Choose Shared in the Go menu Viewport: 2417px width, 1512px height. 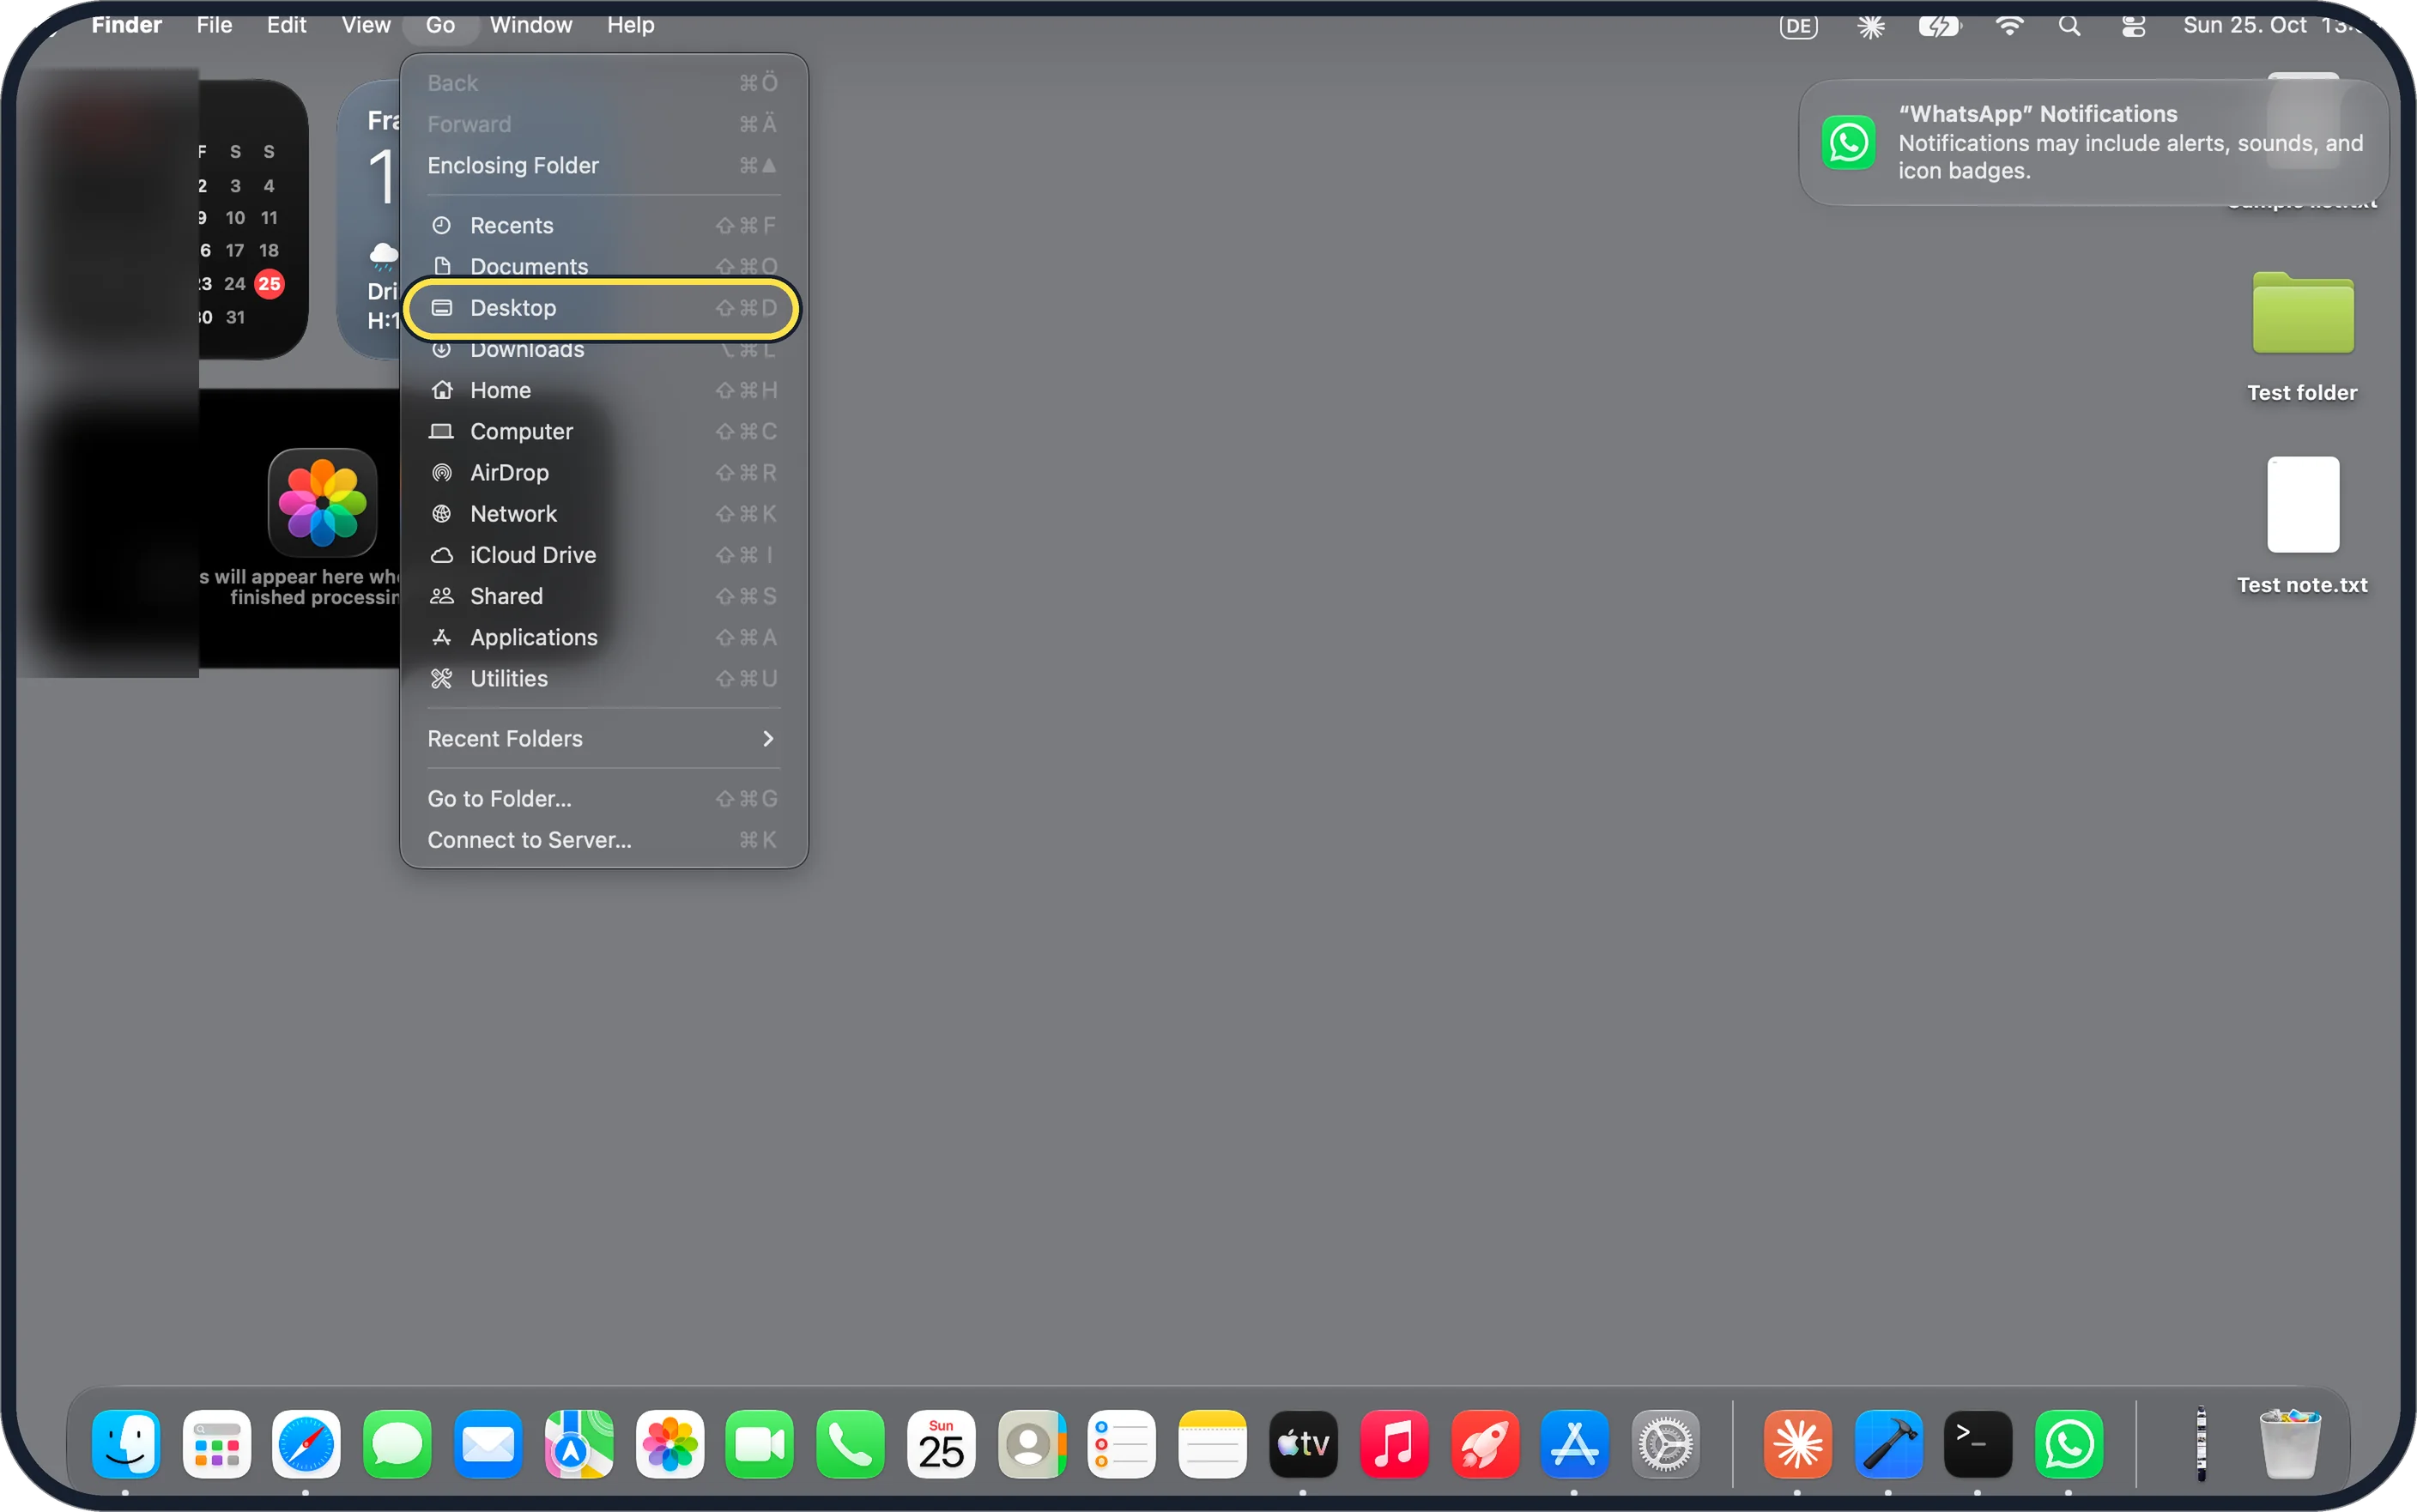click(x=603, y=596)
